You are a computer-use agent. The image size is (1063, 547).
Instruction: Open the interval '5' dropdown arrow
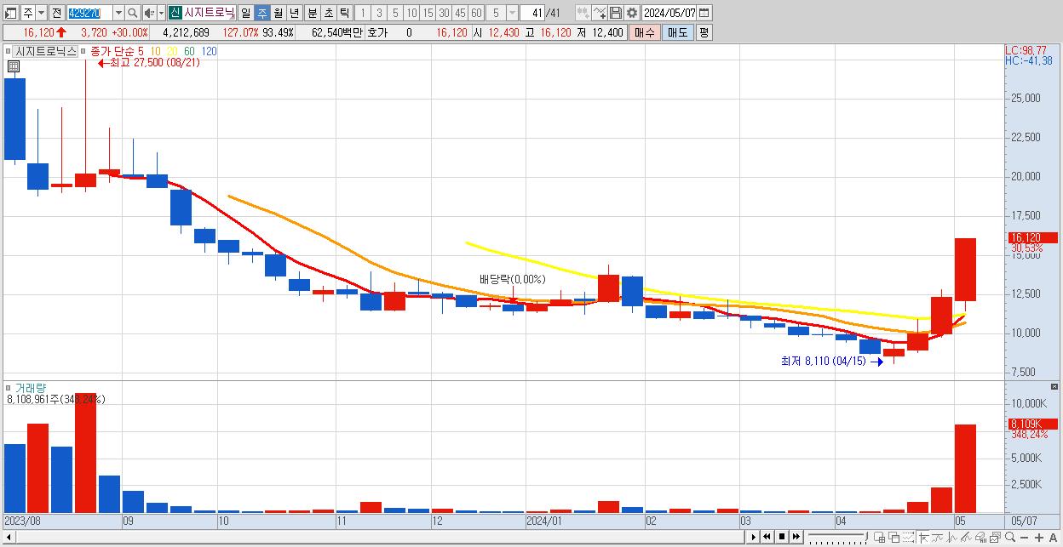click(511, 13)
